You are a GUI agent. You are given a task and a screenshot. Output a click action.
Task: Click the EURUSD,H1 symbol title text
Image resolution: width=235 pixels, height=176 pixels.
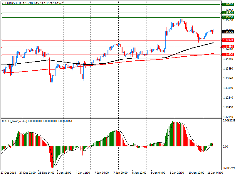[x=13, y=3]
